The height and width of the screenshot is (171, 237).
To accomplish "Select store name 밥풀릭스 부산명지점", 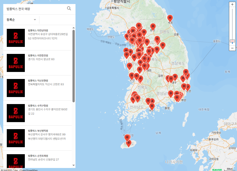I will [38, 131].
